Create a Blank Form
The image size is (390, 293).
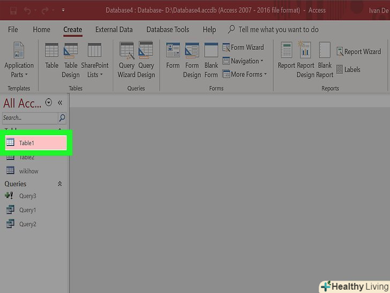pyautogui.click(x=211, y=60)
